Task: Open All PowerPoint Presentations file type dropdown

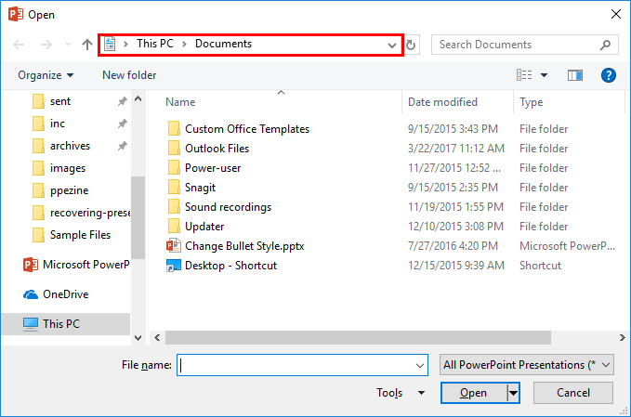Action: 526,365
